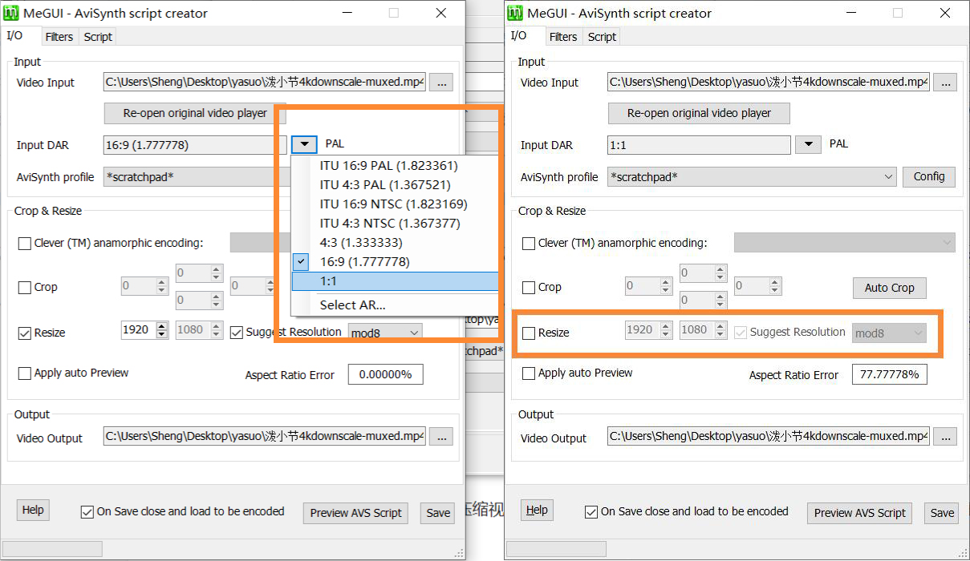The image size is (970, 561).
Task: Open the Filters tab in the left window
Action: point(59,37)
